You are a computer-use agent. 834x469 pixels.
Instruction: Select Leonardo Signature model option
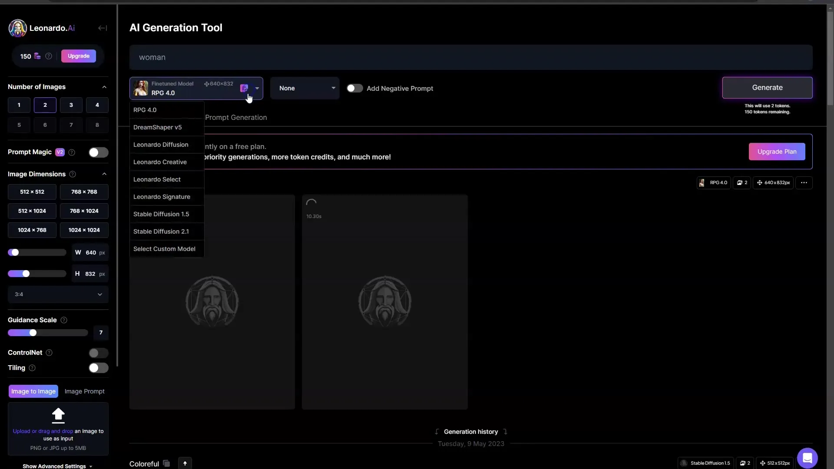[x=162, y=196]
